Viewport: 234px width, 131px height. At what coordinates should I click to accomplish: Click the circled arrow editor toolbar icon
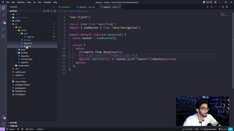(x=223, y=7)
